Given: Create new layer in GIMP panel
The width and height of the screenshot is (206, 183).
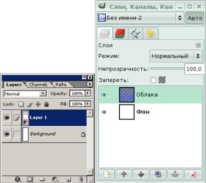Looking at the screenshot, I should (x=106, y=174).
